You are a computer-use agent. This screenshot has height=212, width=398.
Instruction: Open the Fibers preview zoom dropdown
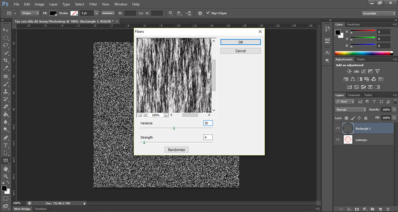coord(166,115)
